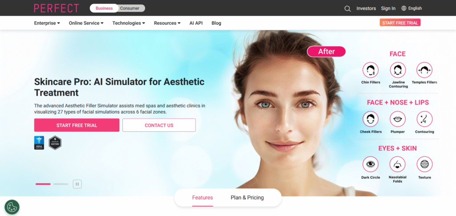Select the Chin Fillers icon

tap(370, 70)
